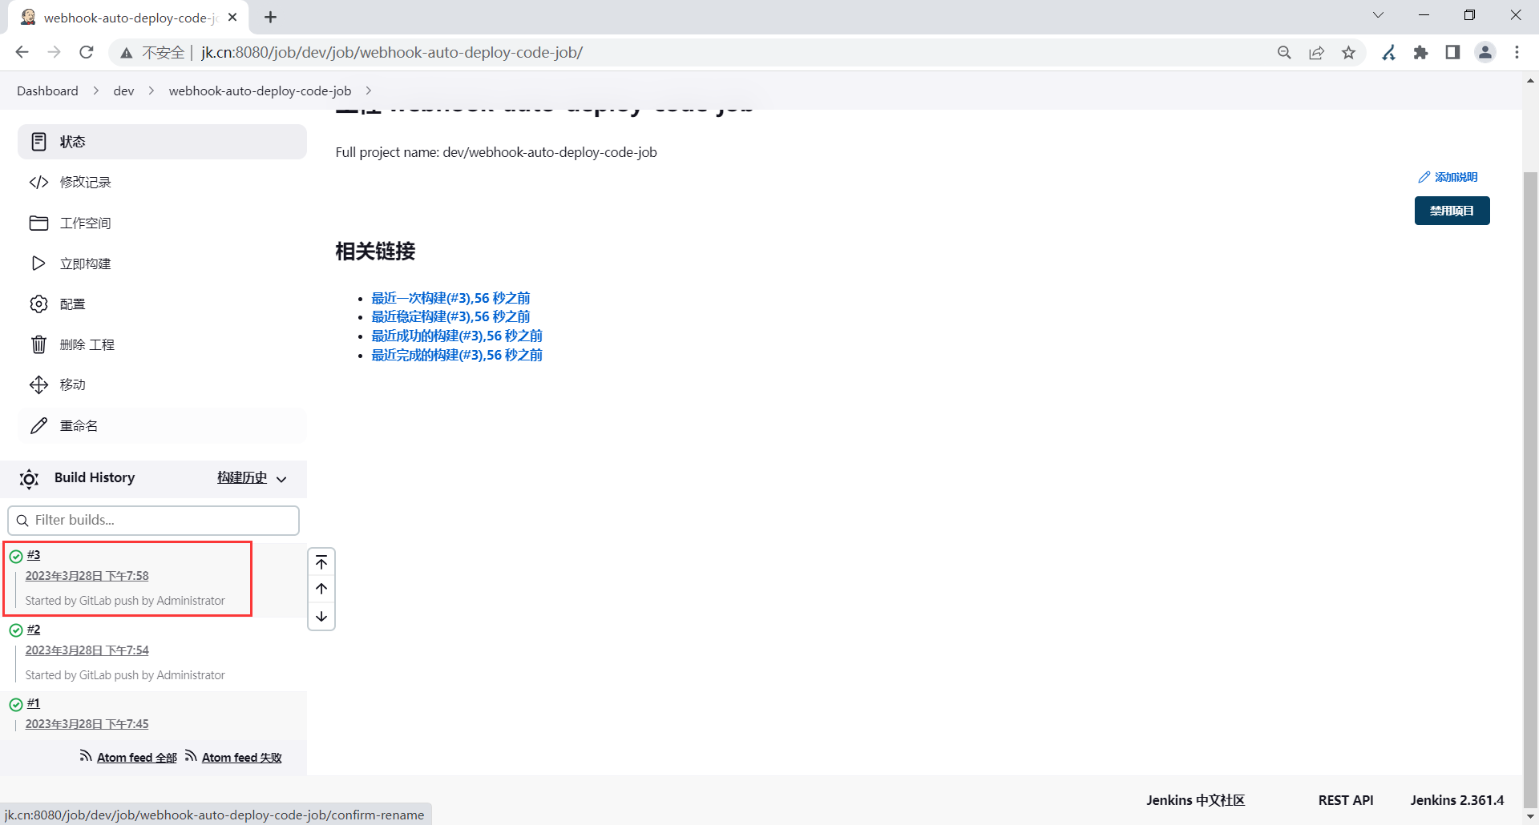
Task: Open the REST API link
Action: pos(1346,800)
